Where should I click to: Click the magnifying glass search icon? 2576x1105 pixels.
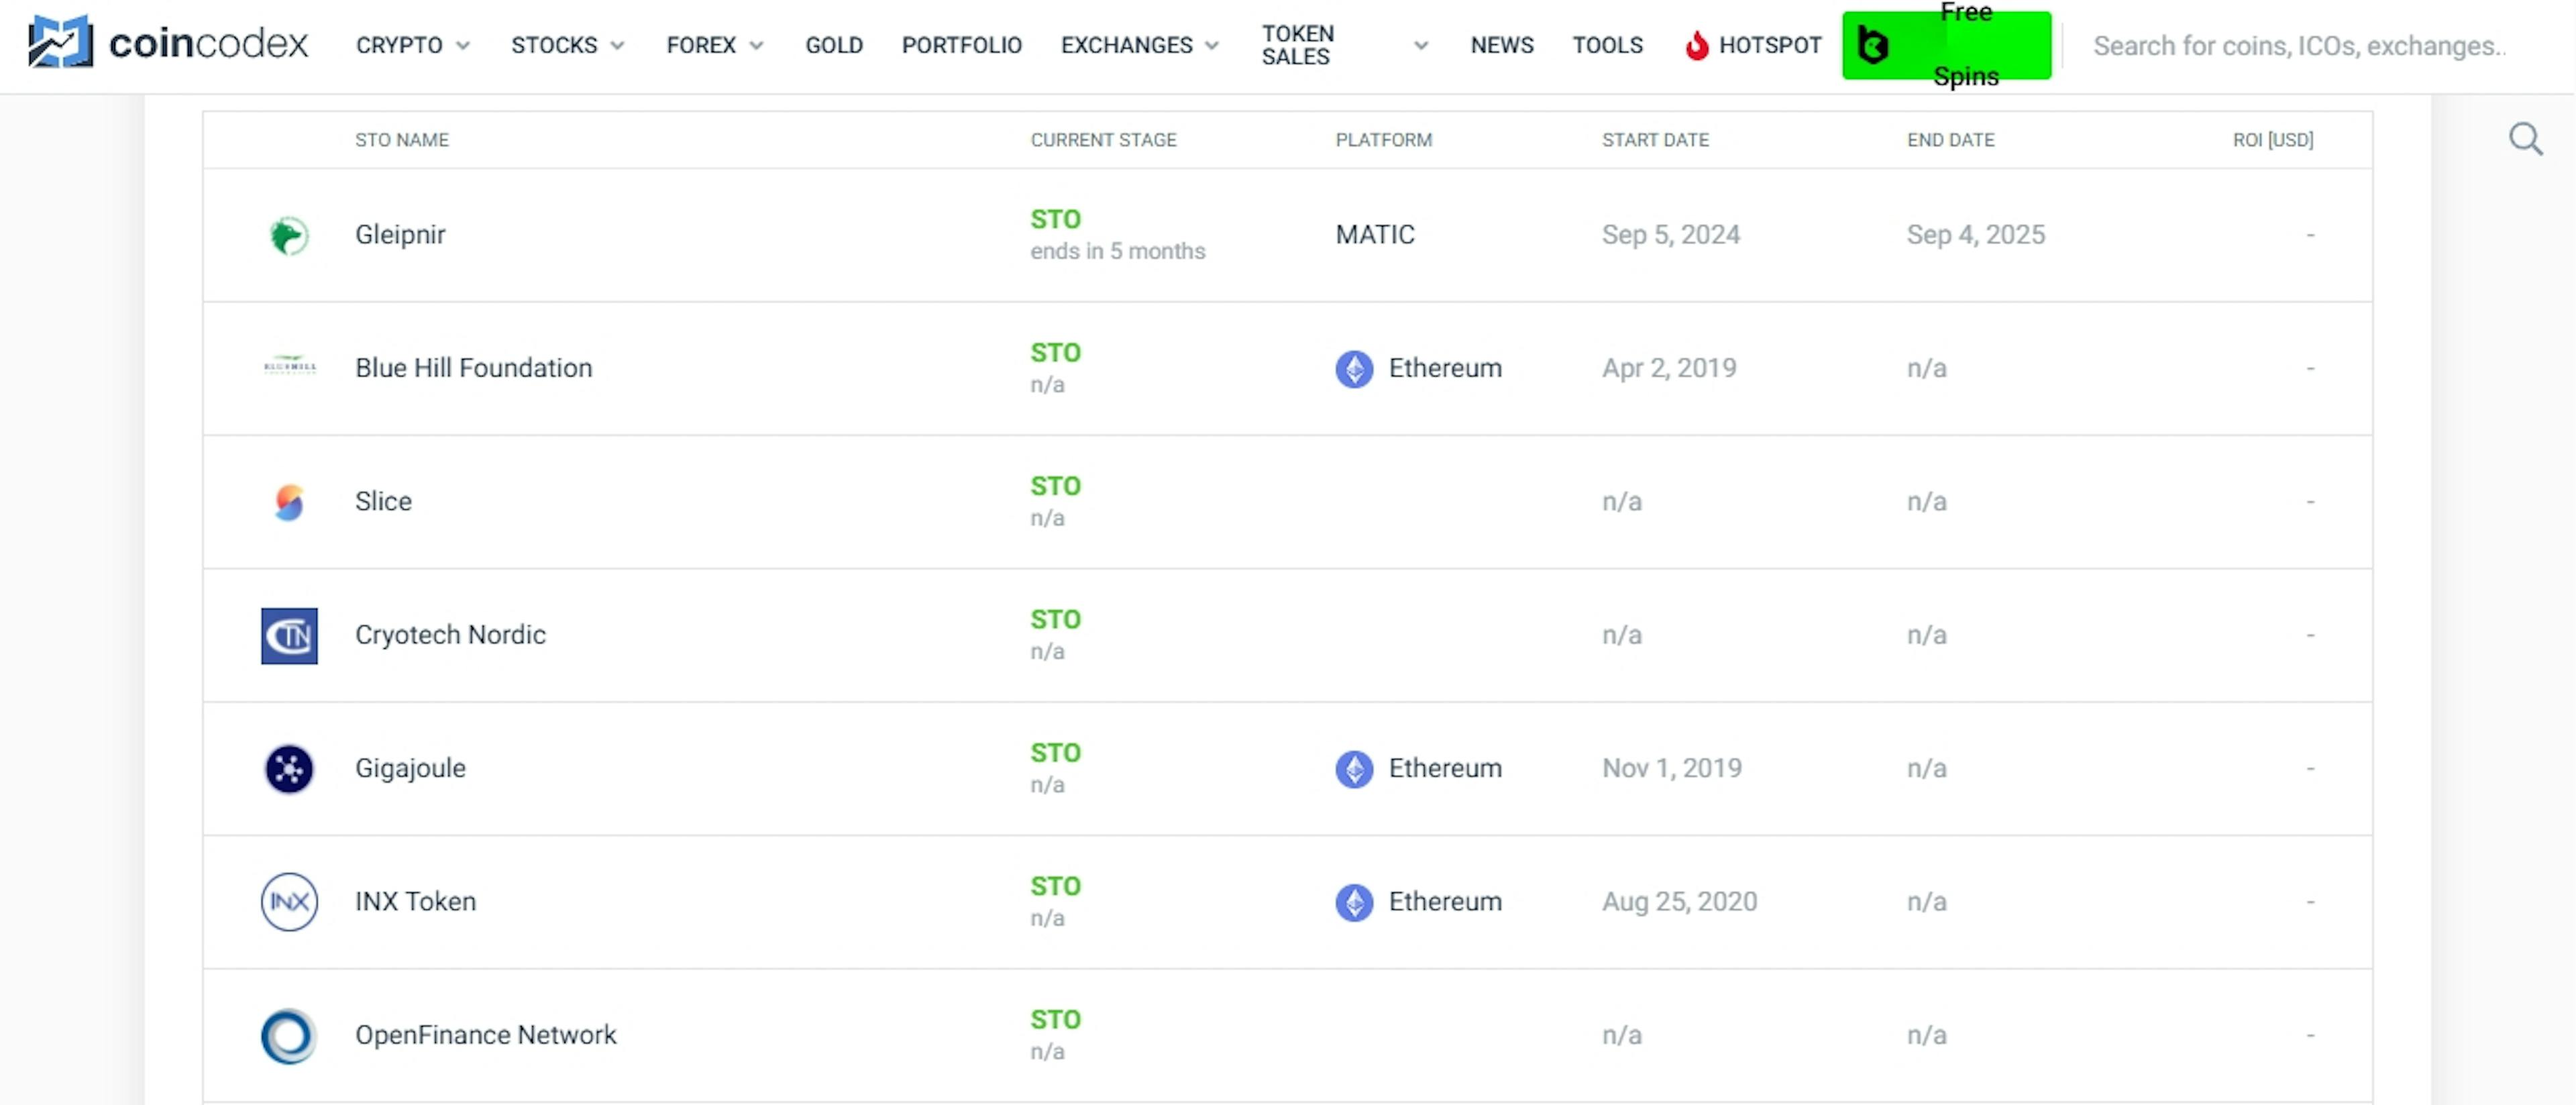point(2526,139)
